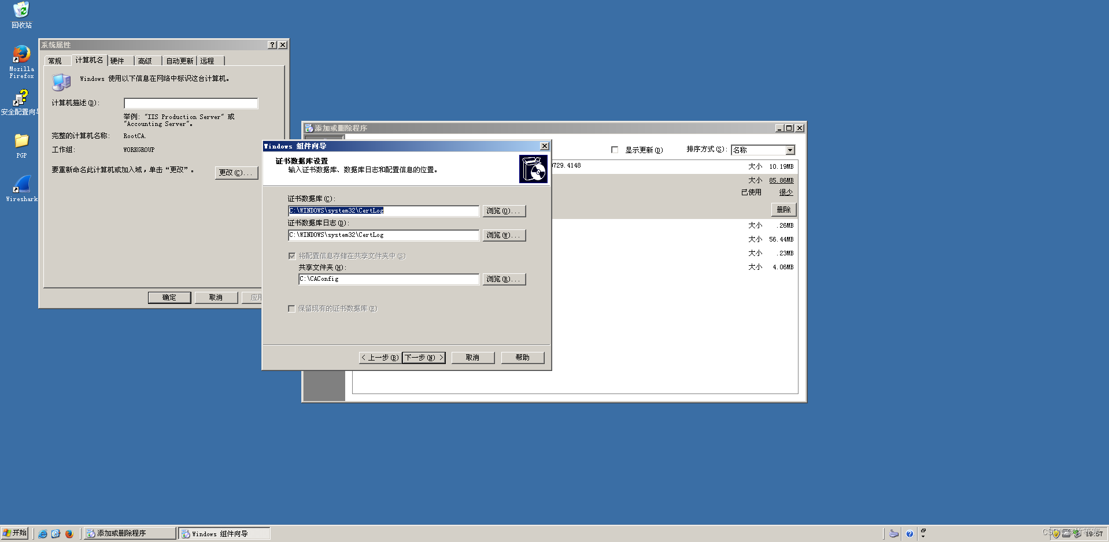The image size is (1109, 542).
Task: Click the keyboard IME icon in system tray
Action: coord(893,533)
